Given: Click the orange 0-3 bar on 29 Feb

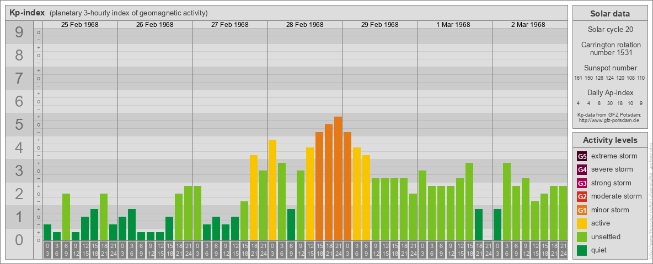Looking at the screenshot, I should pyautogui.click(x=347, y=186).
